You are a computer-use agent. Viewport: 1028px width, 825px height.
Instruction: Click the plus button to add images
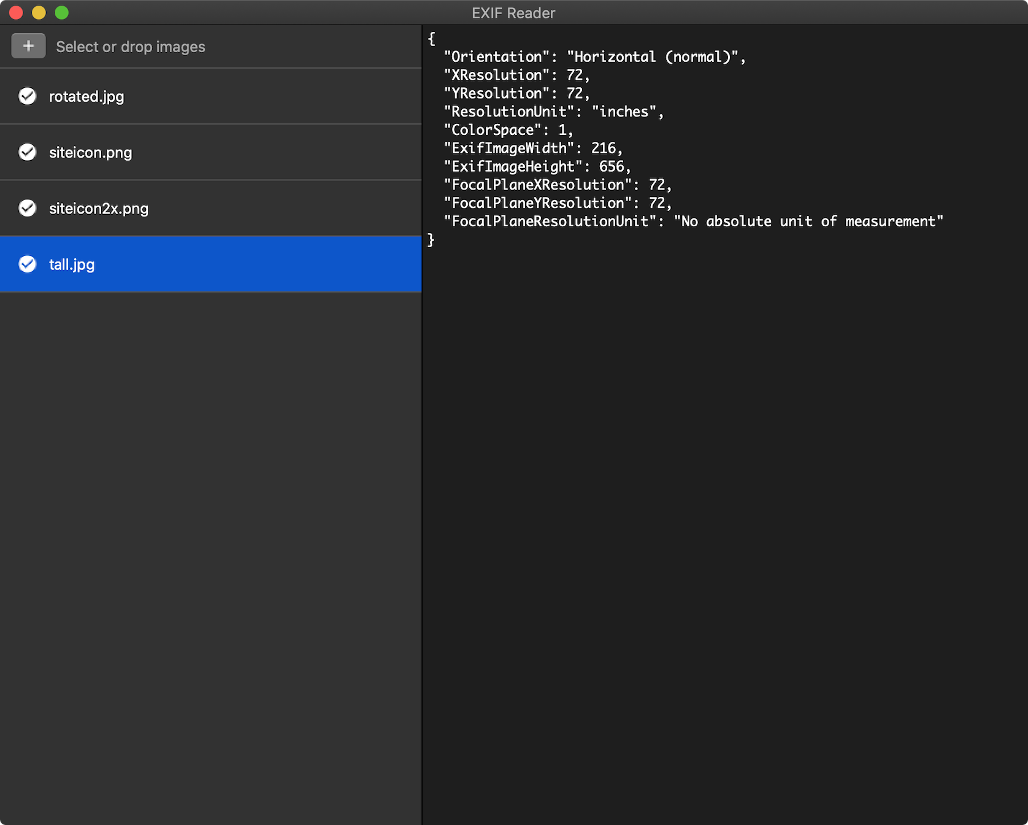tap(28, 46)
